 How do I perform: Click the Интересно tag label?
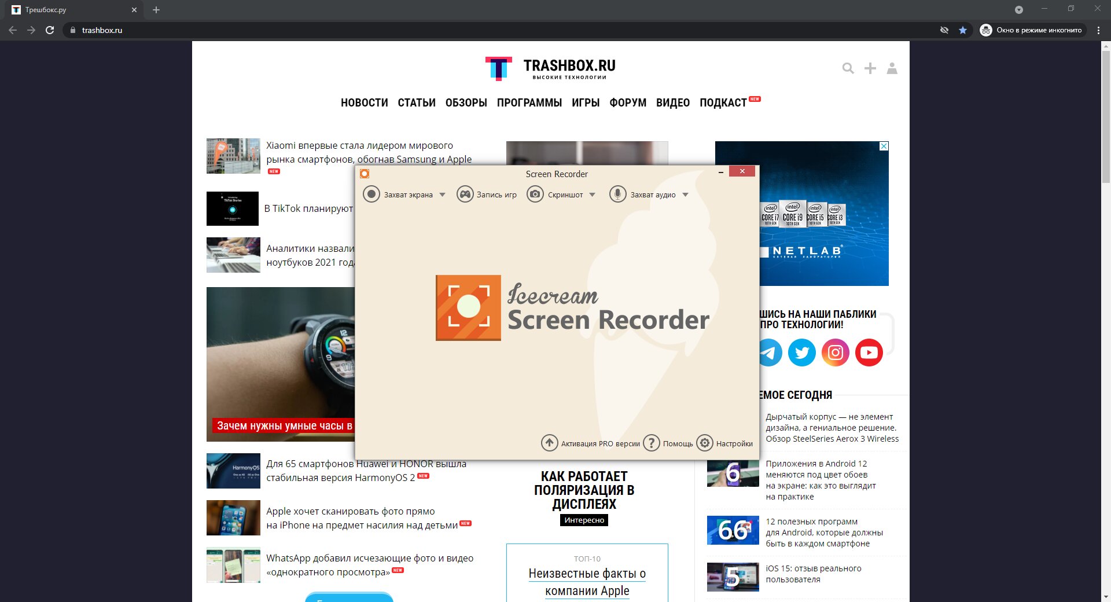tap(584, 520)
